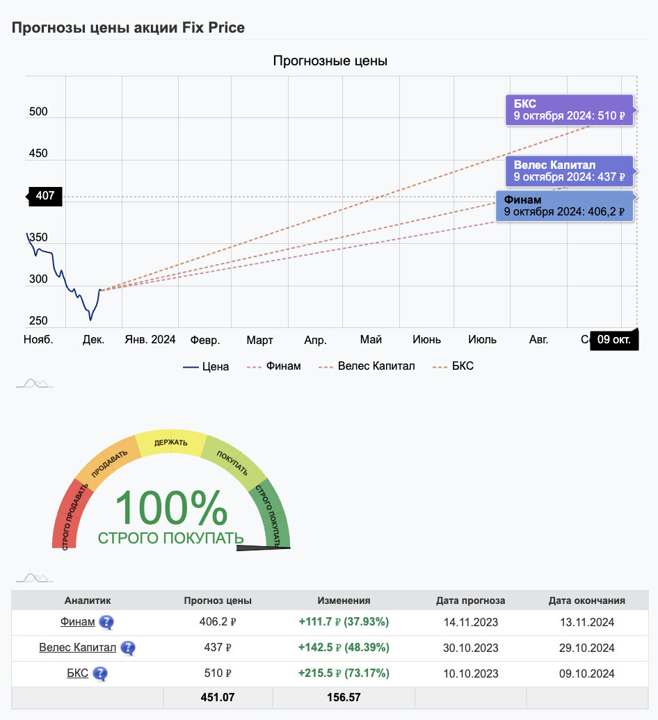
Task: Click the 100% gauge value
Action: [x=171, y=507]
